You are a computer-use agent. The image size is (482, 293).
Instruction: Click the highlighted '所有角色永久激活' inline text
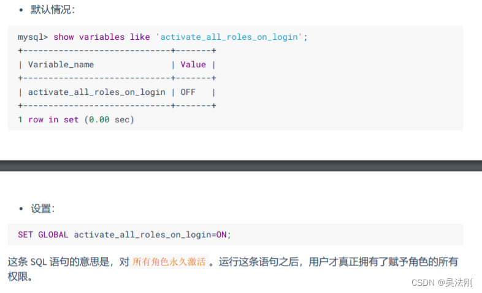tap(169, 262)
